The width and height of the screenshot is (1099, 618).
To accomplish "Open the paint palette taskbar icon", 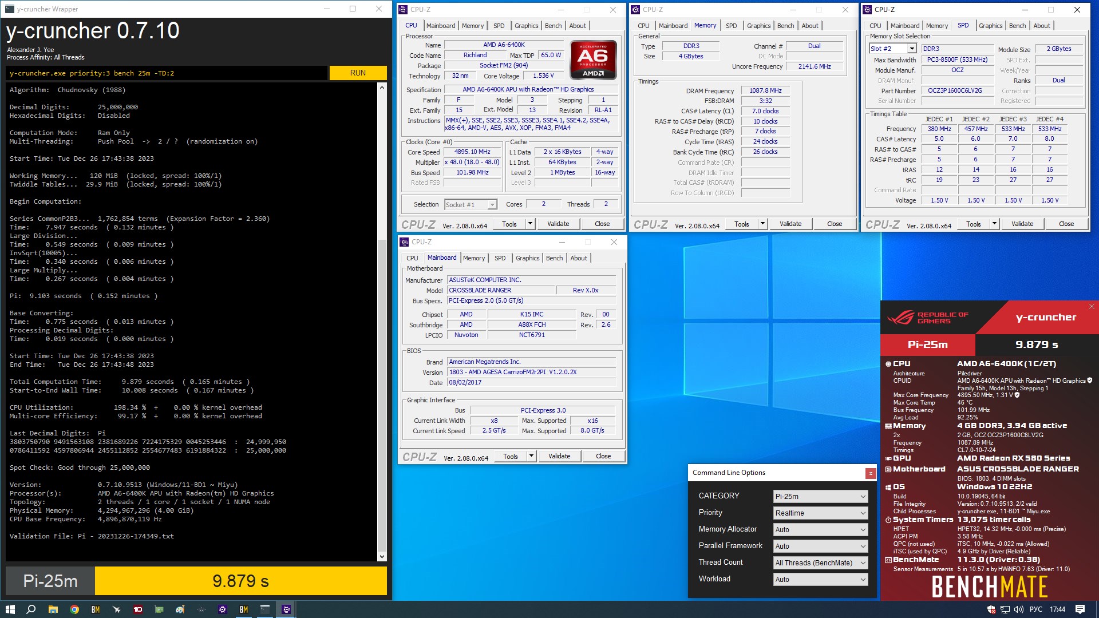I will pos(180,609).
